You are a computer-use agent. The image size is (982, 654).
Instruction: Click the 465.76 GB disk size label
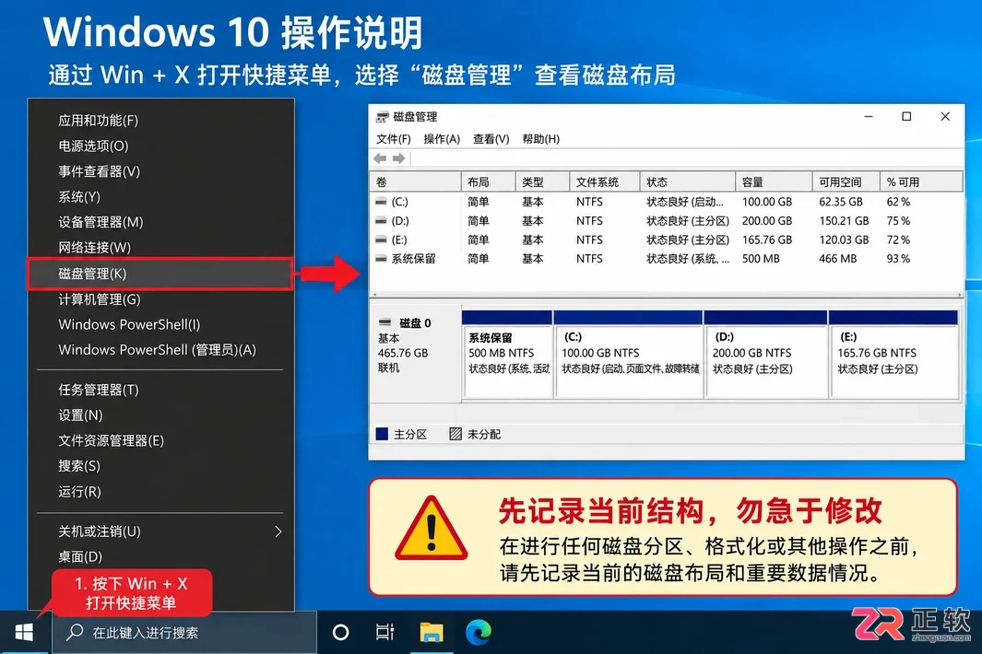coord(403,353)
